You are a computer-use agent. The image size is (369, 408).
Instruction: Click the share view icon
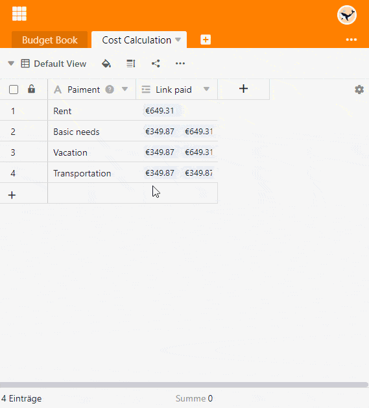pos(156,64)
